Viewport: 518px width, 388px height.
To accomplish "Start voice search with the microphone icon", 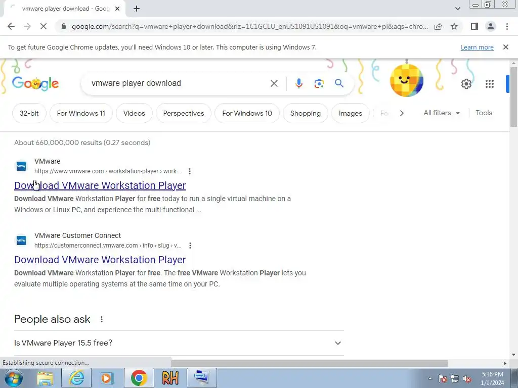I will click(299, 83).
